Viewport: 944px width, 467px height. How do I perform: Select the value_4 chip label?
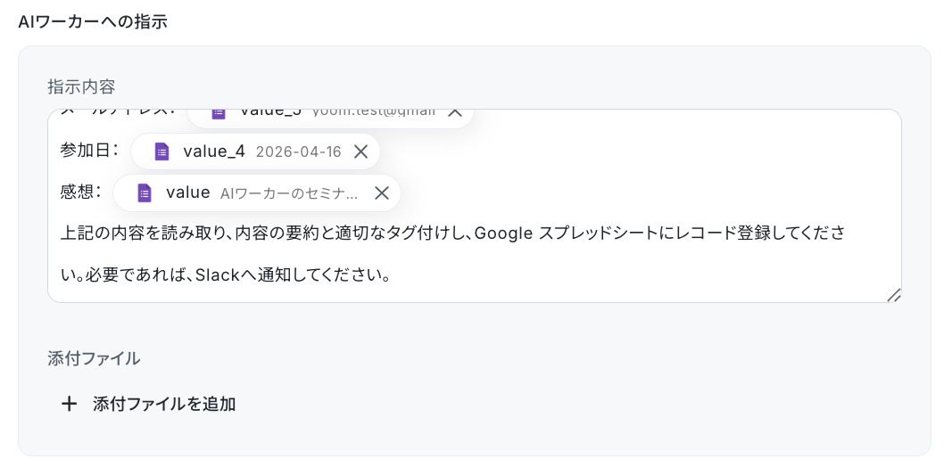pyautogui.click(x=214, y=152)
